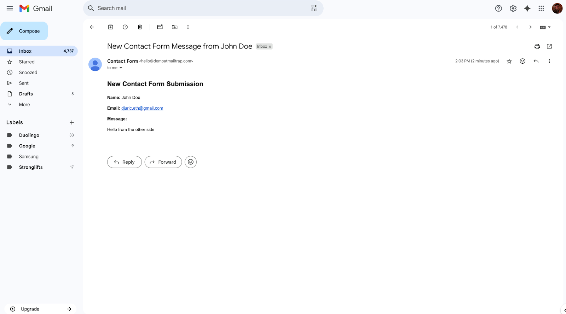Focus the Search mail field
Screen dimensions: 566x314
click(x=198, y=8)
